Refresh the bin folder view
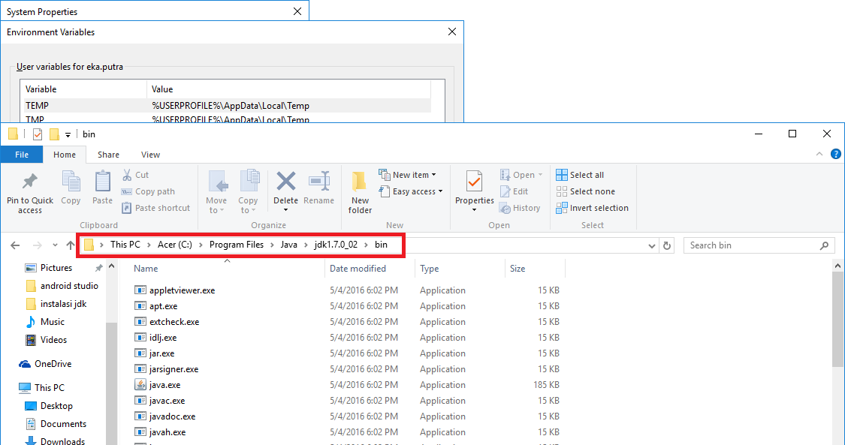 click(x=667, y=245)
